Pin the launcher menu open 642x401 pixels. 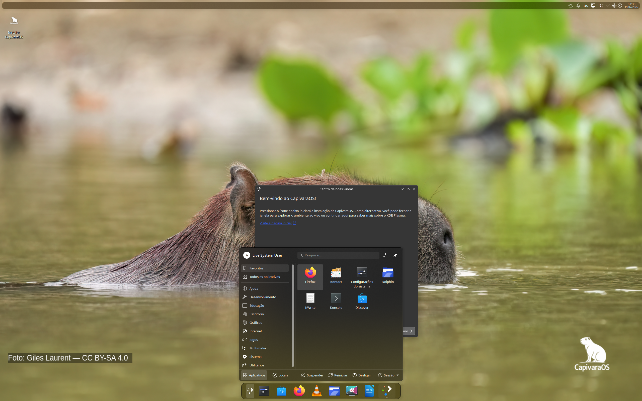click(395, 255)
